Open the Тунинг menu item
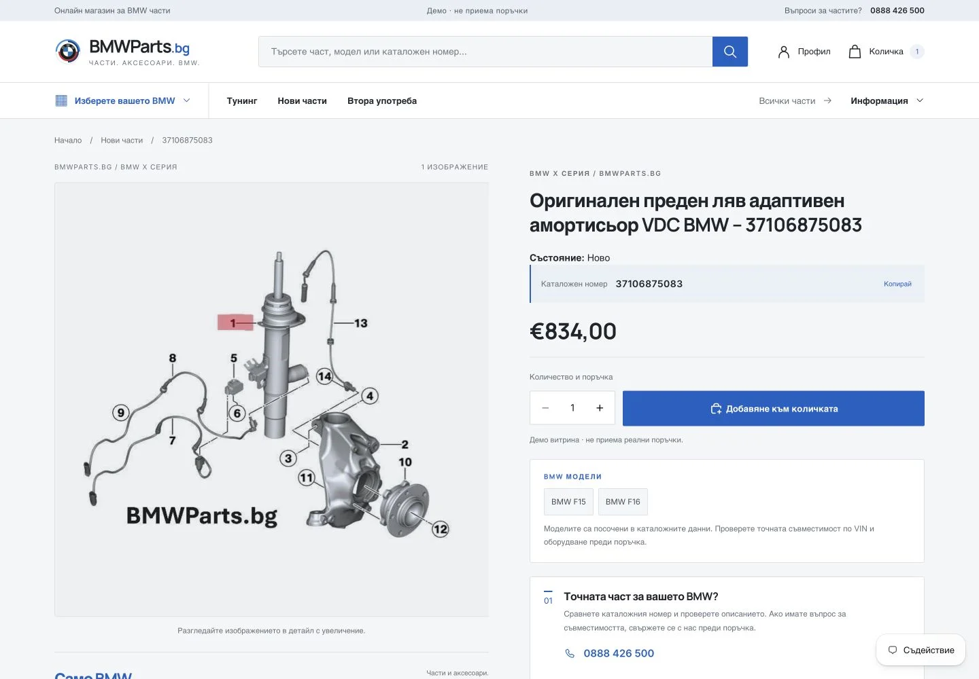This screenshot has height=679, width=979. 242,100
